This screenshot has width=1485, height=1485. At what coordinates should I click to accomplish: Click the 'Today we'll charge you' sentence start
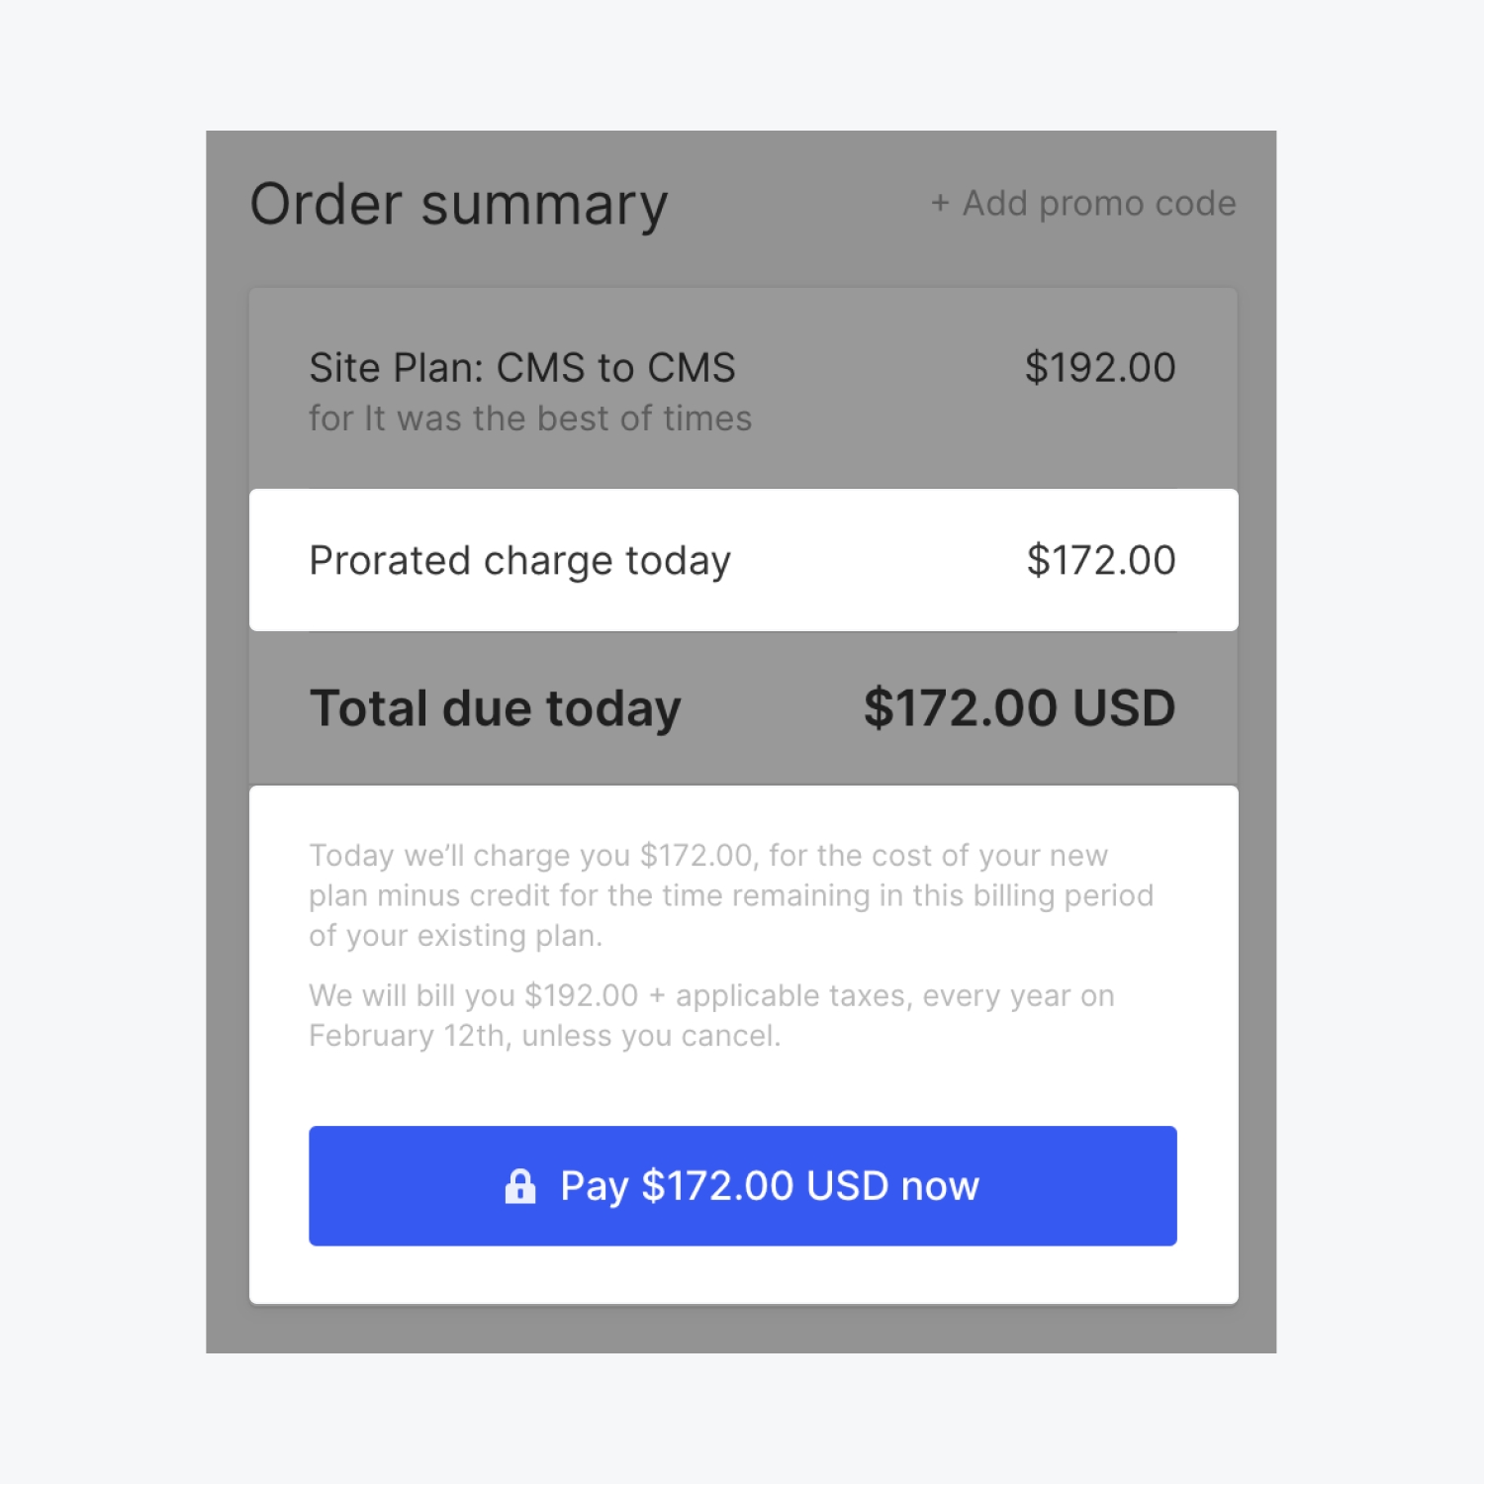[x=388, y=856]
